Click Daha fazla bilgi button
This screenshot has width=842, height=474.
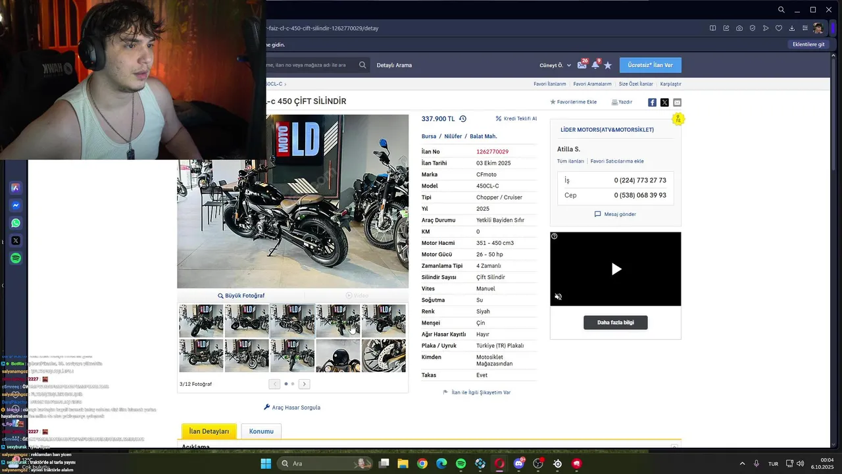(x=616, y=323)
